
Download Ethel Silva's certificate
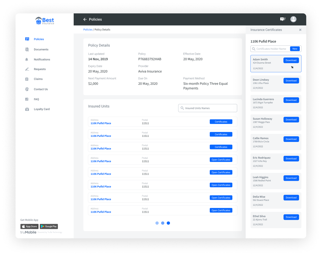click(x=291, y=217)
